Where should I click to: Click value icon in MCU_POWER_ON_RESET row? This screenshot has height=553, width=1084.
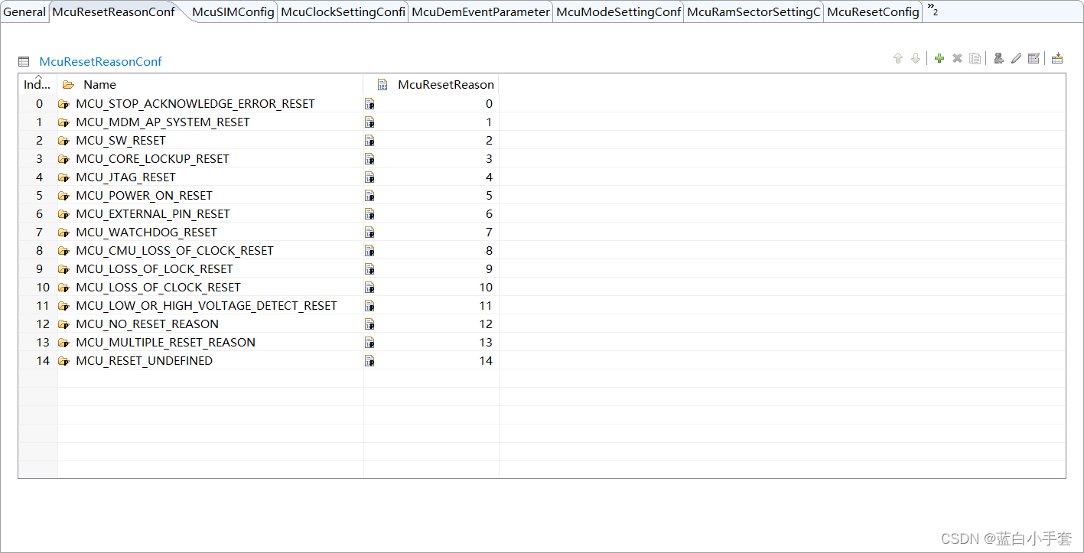(x=370, y=196)
